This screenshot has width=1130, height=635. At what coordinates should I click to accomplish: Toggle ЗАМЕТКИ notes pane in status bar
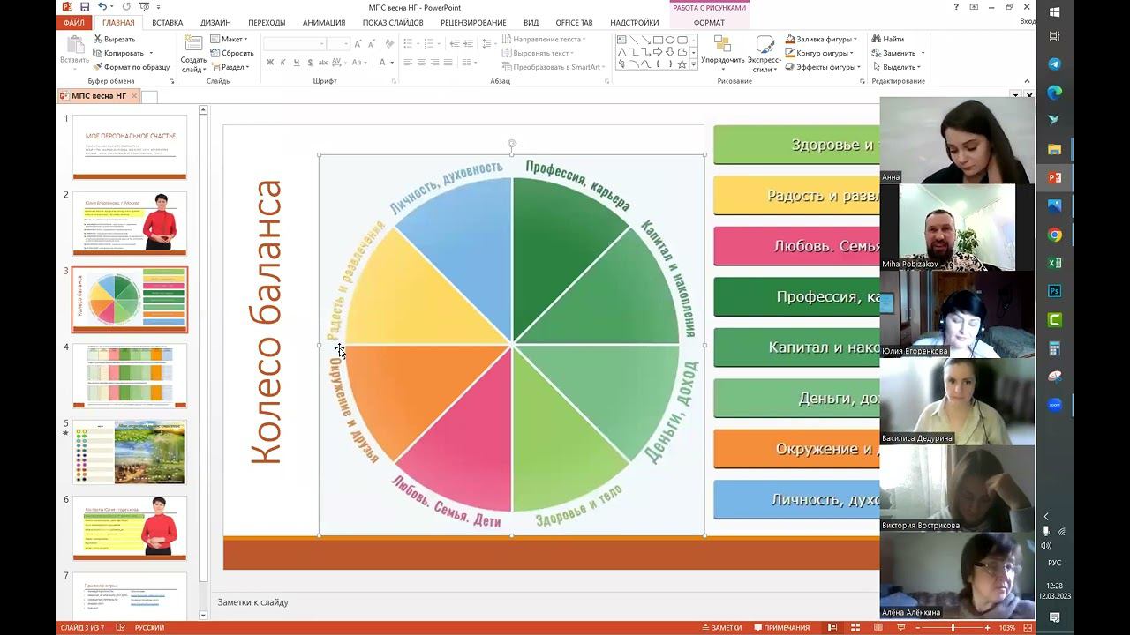(722, 628)
